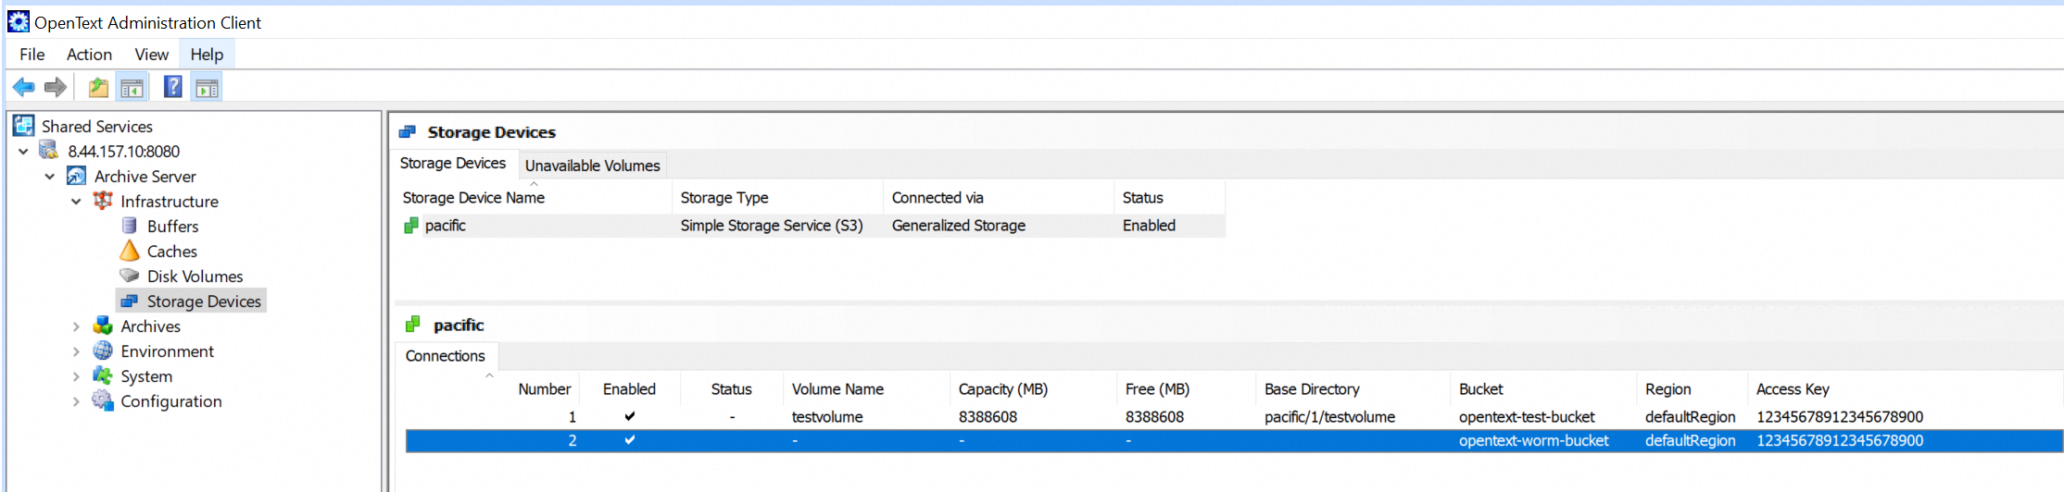
Task: Open the Help menu
Action: click(x=207, y=55)
